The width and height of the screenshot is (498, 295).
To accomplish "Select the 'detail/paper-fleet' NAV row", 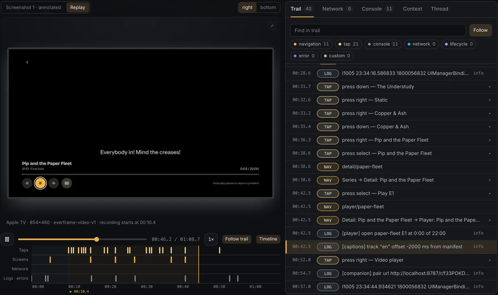I will [x=391, y=167].
